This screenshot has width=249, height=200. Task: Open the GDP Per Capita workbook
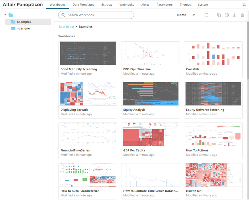coord(150,135)
